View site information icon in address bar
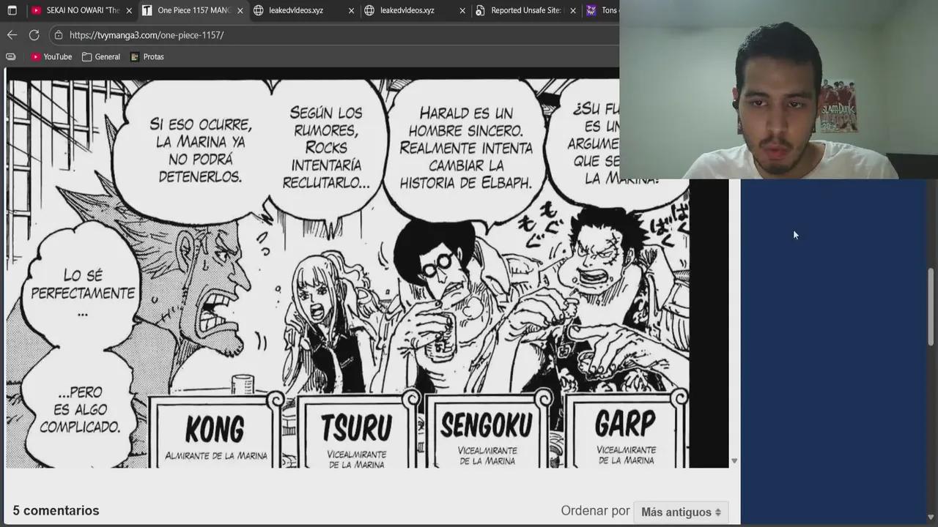This screenshot has height=527, width=938. click(59, 34)
